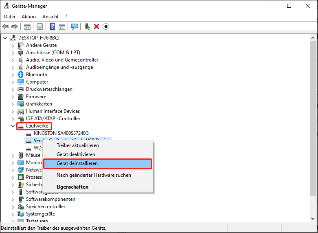Click the Laufwerke drive icon
The width and height of the screenshot is (318, 233).
tap(21, 127)
